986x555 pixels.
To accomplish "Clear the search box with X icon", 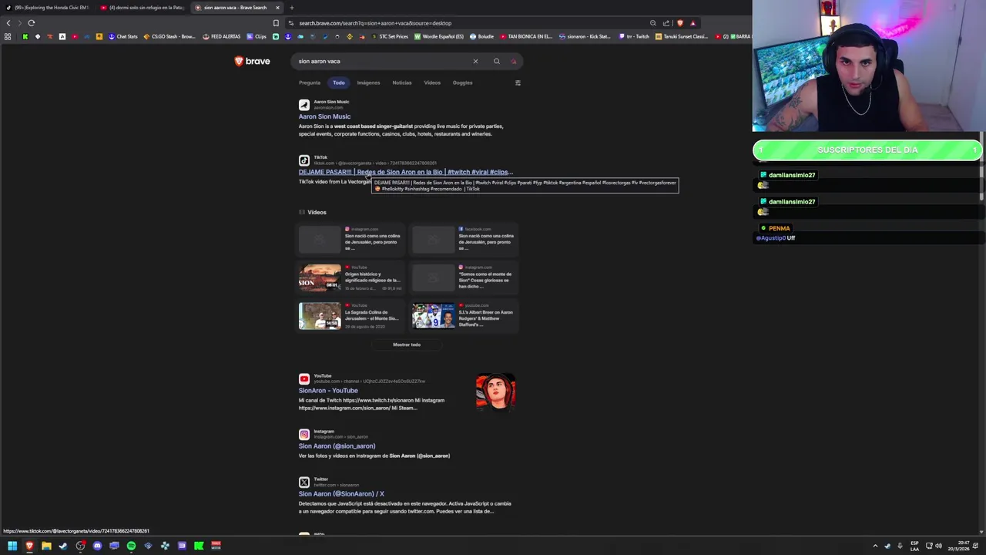I will coord(475,61).
